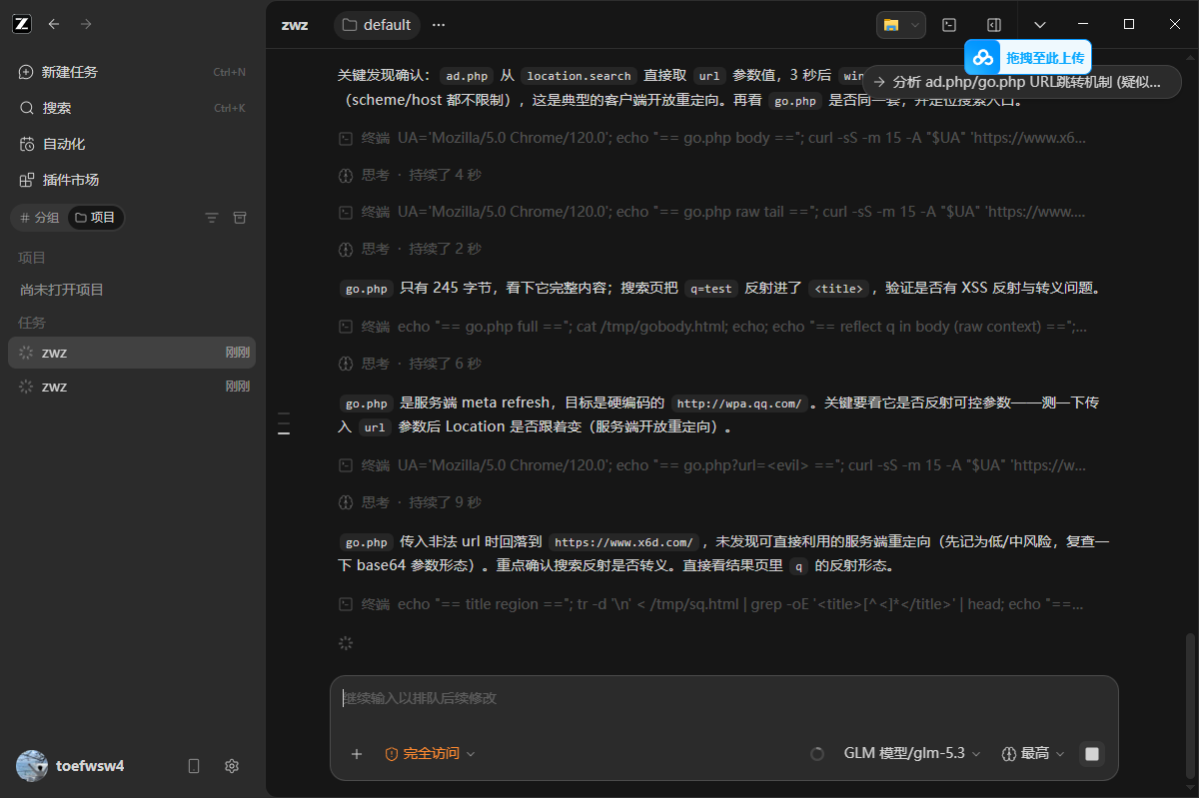Click the http://wpa.qq.com/ code text
This screenshot has height=798, width=1199.
738,403
